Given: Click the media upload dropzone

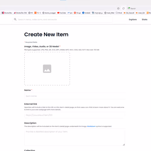Looking at the screenshot, I should pyautogui.click(x=47, y=69).
